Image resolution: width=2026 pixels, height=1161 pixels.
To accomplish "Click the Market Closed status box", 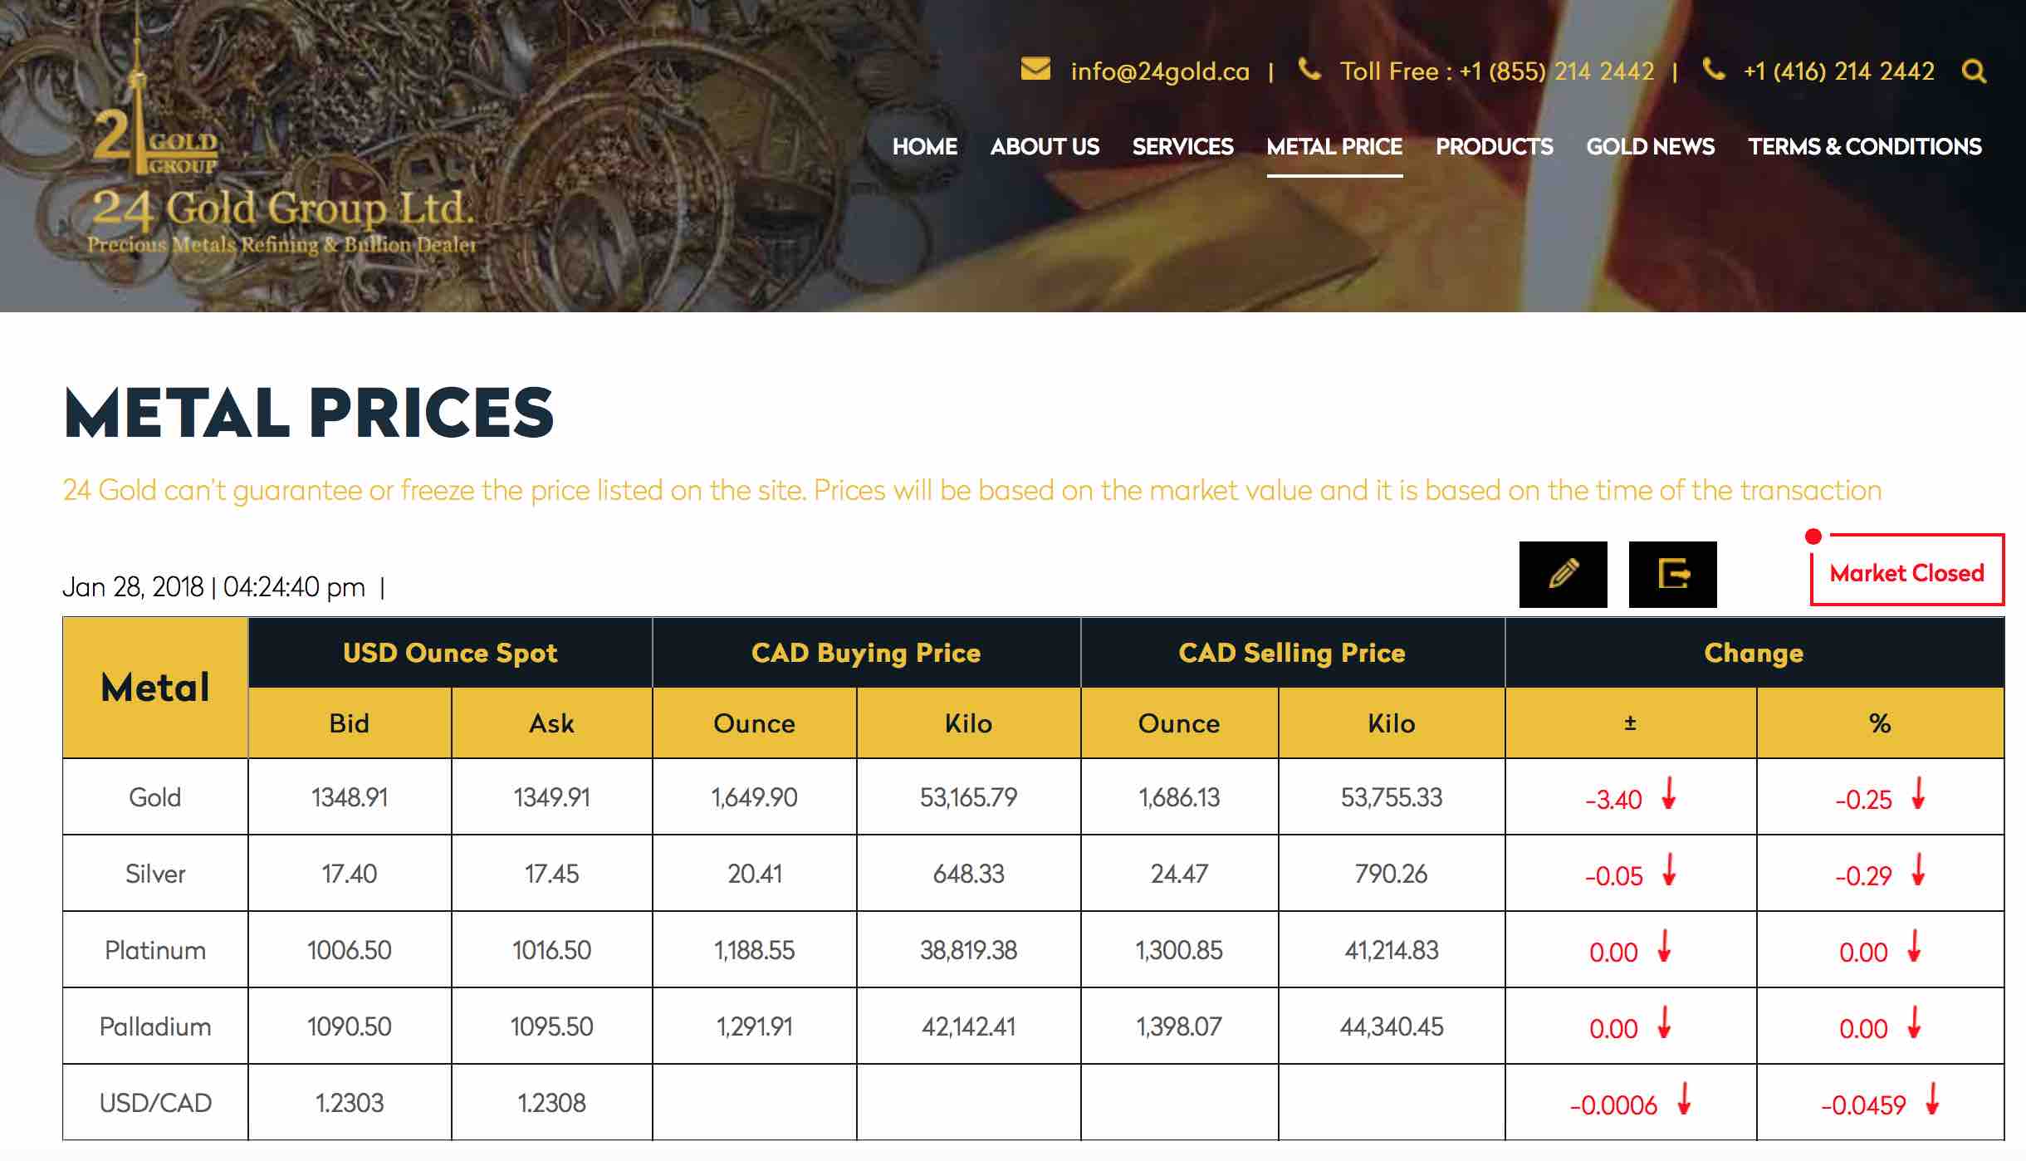I will click(1906, 571).
